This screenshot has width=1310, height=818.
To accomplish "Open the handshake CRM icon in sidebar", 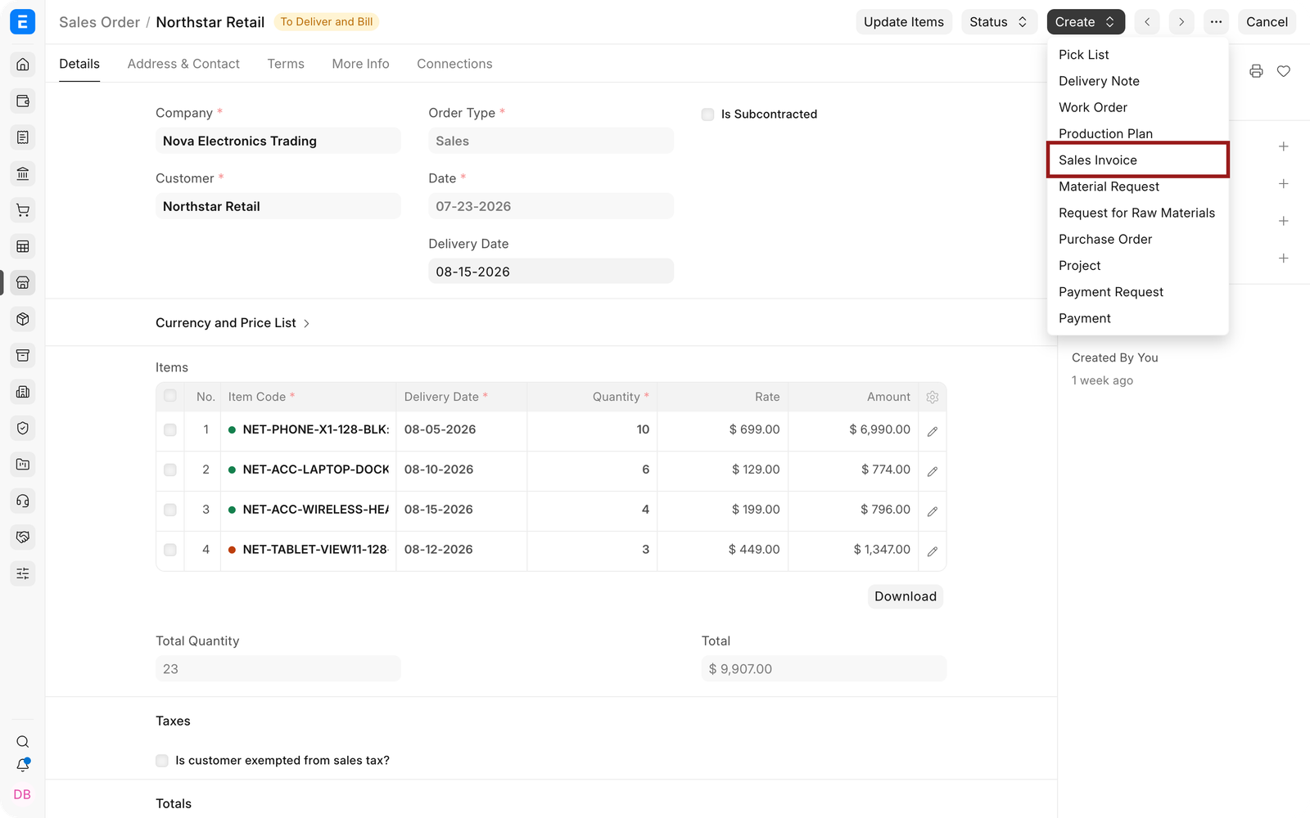I will 23,537.
